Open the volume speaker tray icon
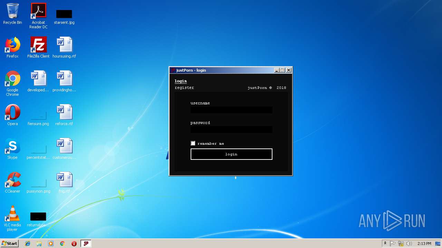This screenshot has height=248, width=442. (409, 244)
